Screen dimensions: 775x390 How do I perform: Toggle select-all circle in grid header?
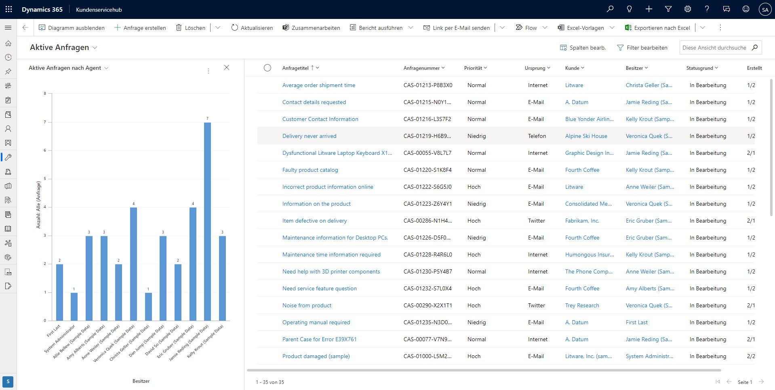tap(267, 68)
